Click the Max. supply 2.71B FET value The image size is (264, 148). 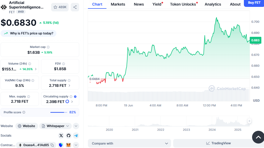coord(20,101)
